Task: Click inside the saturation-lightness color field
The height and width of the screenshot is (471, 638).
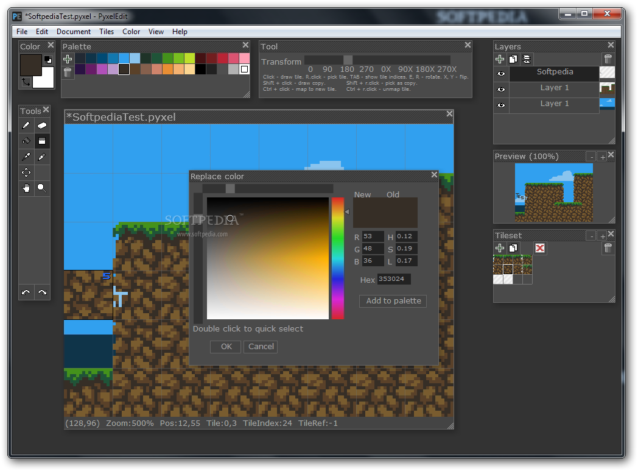Action: click(x=268, y=258)
